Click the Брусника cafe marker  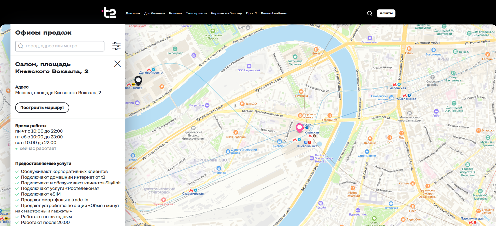301,91
